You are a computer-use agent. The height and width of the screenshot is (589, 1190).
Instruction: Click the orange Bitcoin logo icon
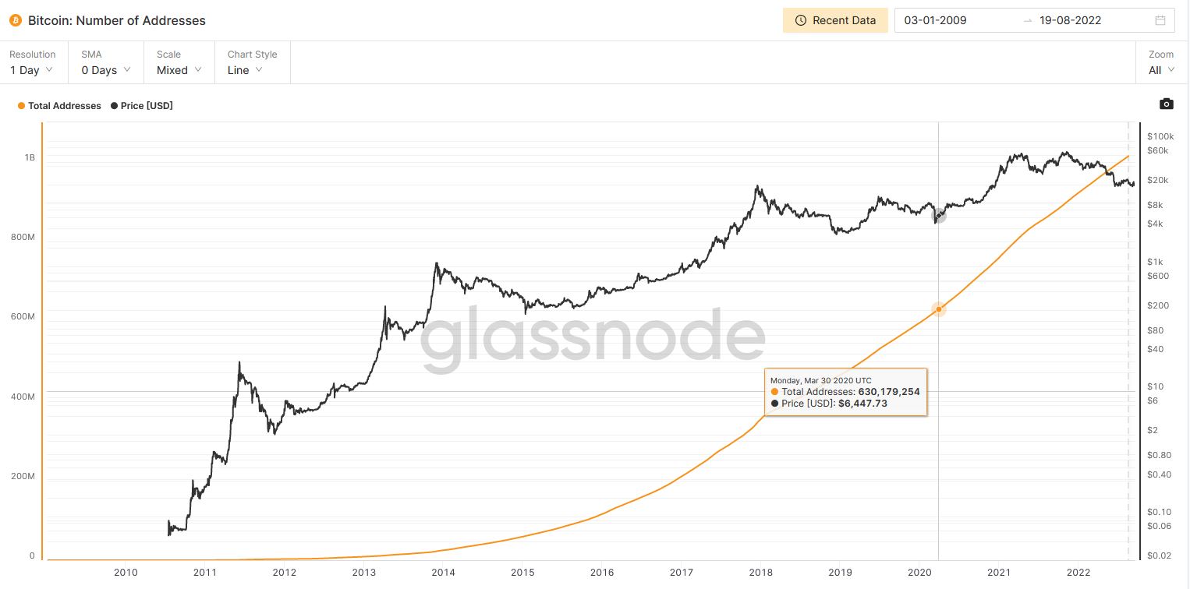[16, 20]
